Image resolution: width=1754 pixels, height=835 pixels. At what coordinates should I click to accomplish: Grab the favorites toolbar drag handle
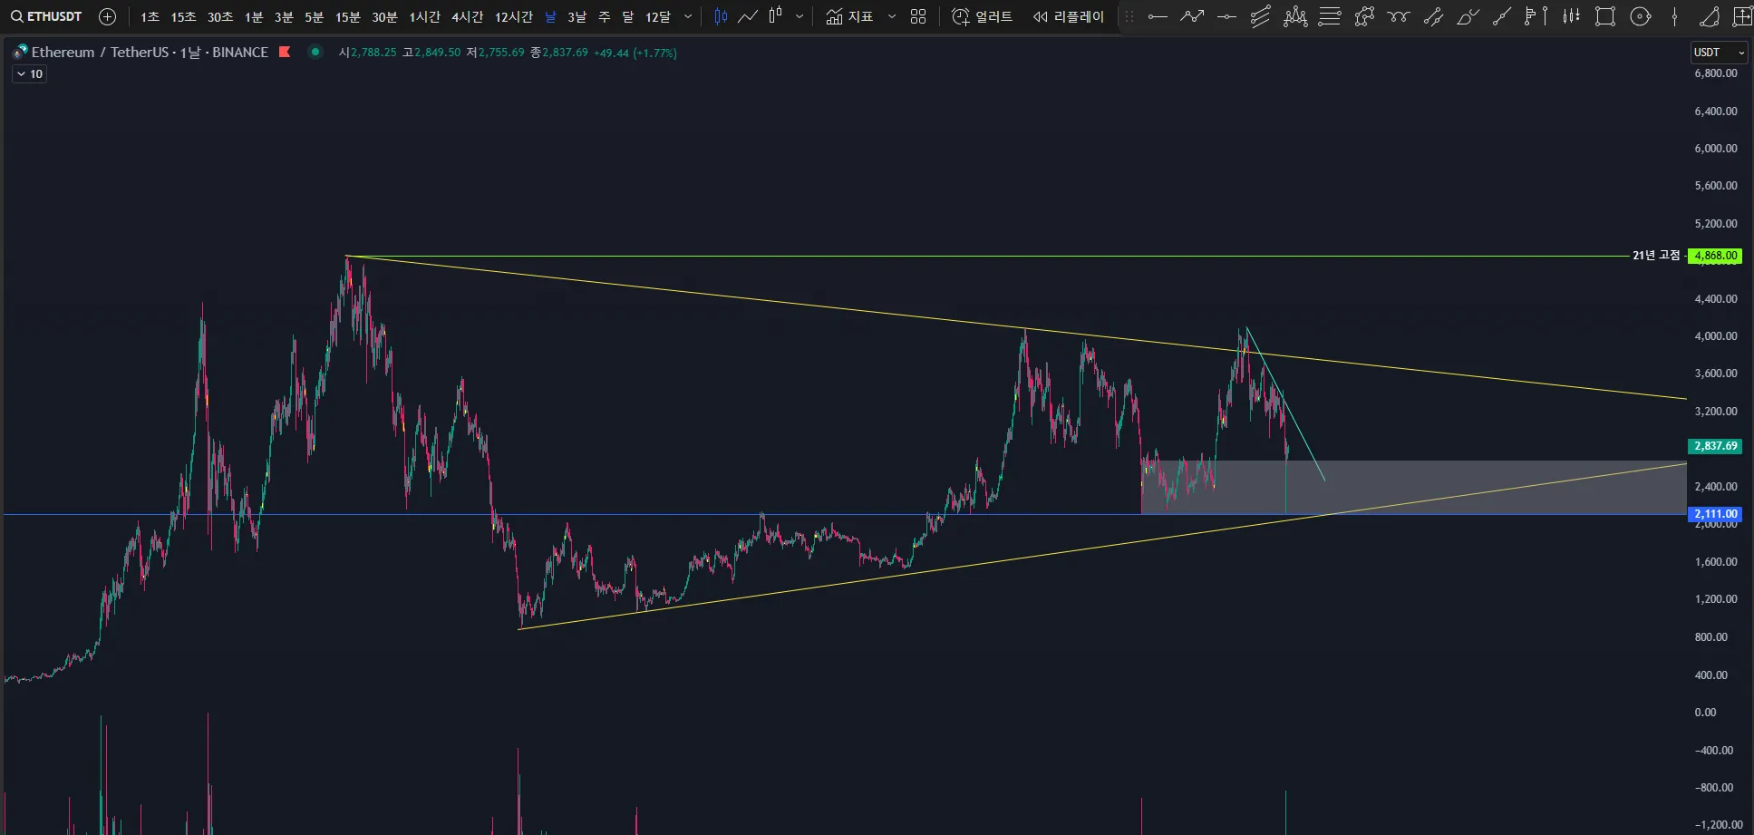[x=1129, y=16]
